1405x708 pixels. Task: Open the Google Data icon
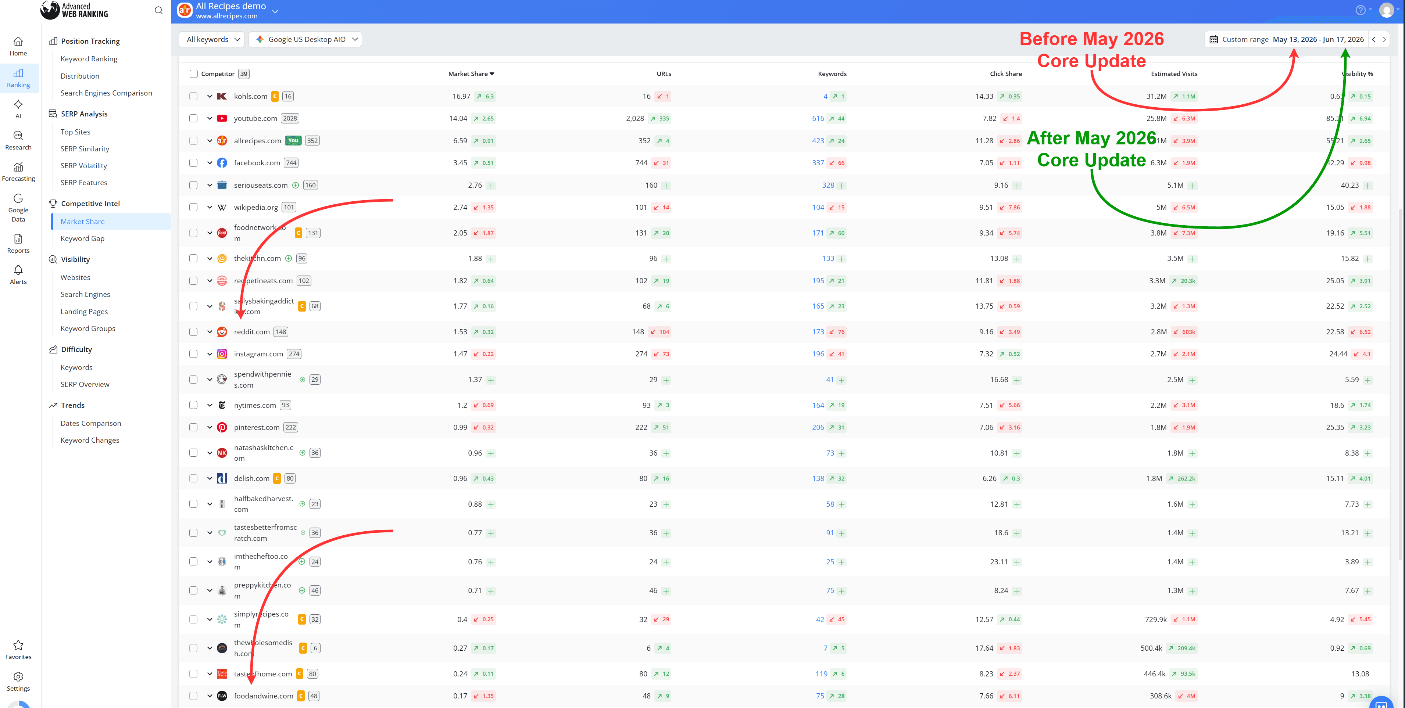[18, 198]
